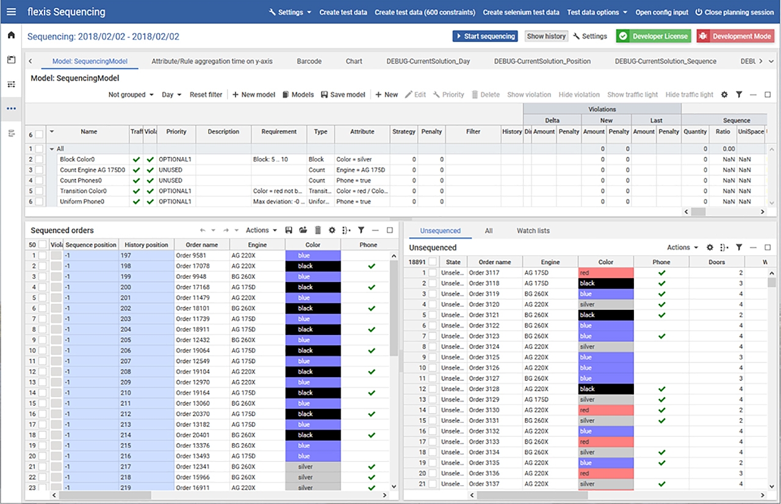
Task: Open model panel gear settings icon
Action: (x=724, y=95)
